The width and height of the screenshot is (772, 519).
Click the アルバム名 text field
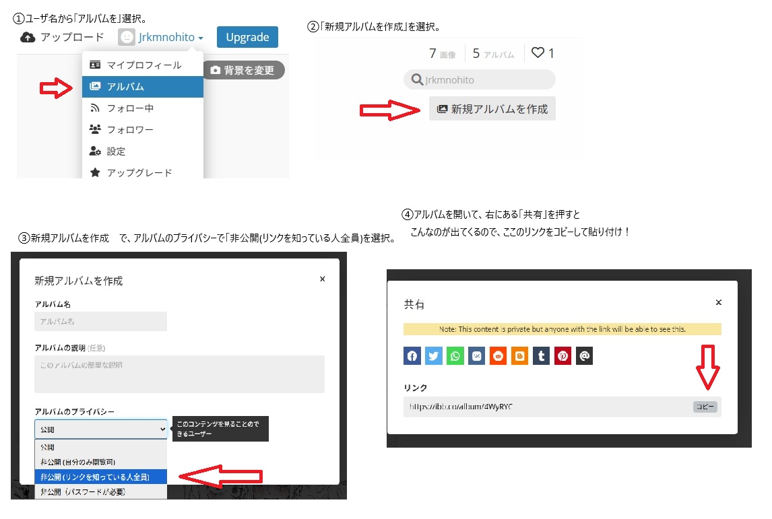(100, 322)
